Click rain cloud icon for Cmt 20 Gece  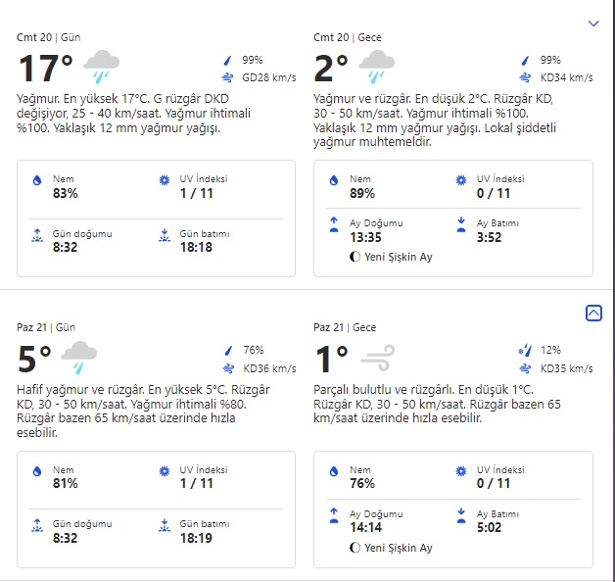[x=376, y=67]
